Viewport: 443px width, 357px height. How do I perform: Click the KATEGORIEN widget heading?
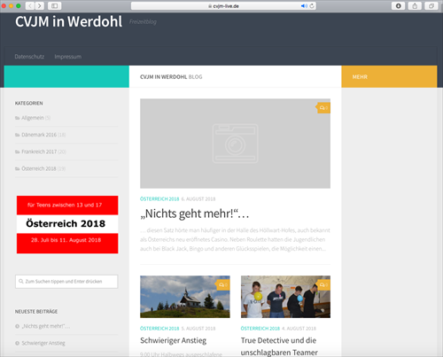click(29, 103)
